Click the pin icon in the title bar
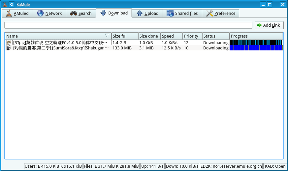288x171 pixels. pos(12,4)
